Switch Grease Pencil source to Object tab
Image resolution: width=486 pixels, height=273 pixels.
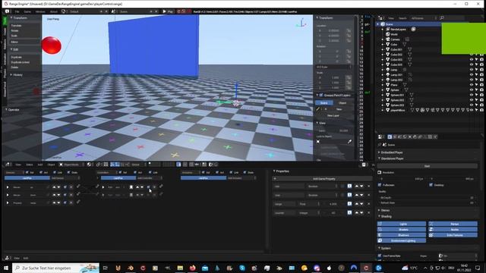pos(342,103)
